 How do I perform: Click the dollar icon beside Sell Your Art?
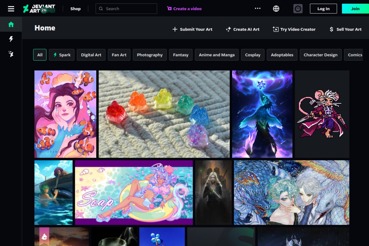[x=332, y=29]
